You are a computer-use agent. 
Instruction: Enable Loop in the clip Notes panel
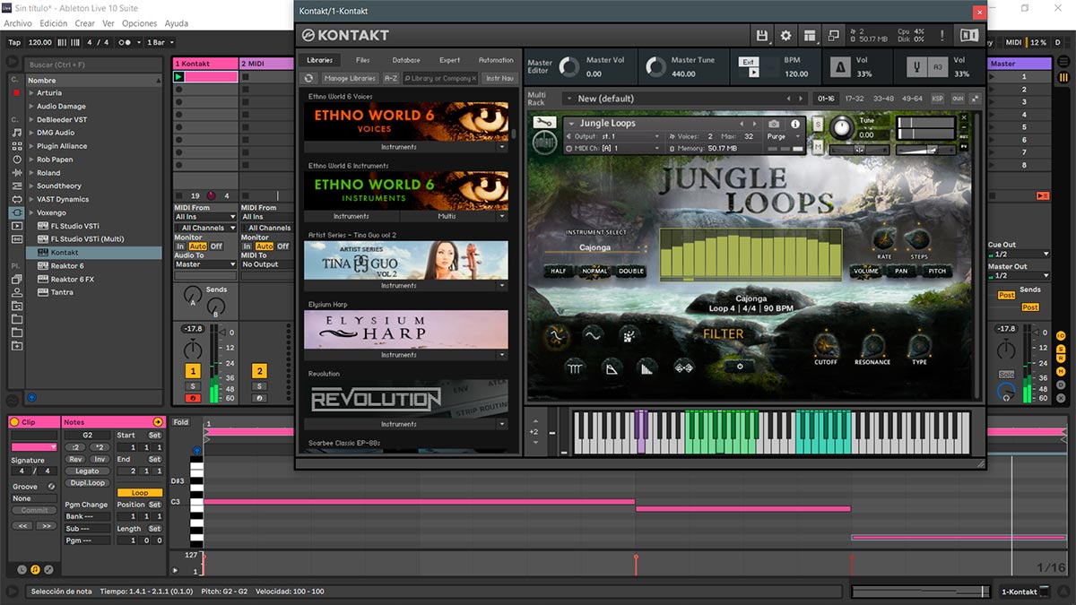click(x=140, y=493)
